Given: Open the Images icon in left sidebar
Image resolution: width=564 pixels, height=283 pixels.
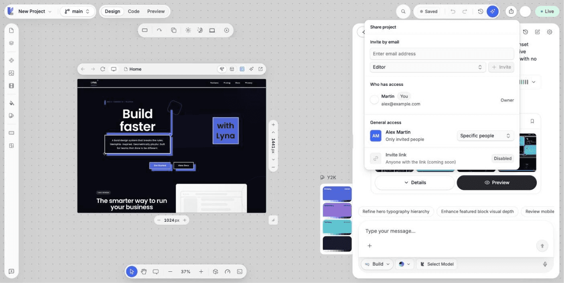Looking at the screenshot, I should tap(11, 73).
